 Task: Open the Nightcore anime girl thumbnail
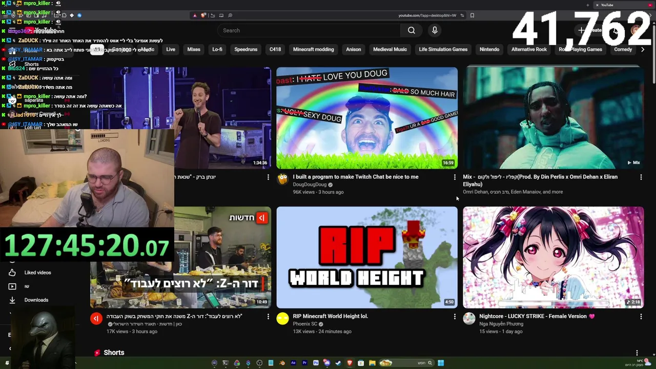[553, 257]
